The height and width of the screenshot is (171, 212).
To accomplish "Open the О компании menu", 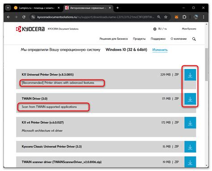I will 178,39.
